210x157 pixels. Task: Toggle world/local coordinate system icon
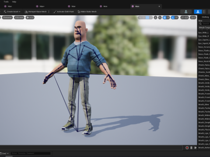click(x=155, y=17)
